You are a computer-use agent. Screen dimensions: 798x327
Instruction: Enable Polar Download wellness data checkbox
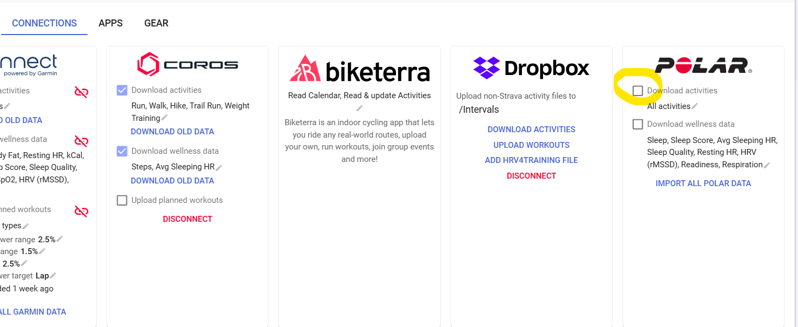[638, 125]
